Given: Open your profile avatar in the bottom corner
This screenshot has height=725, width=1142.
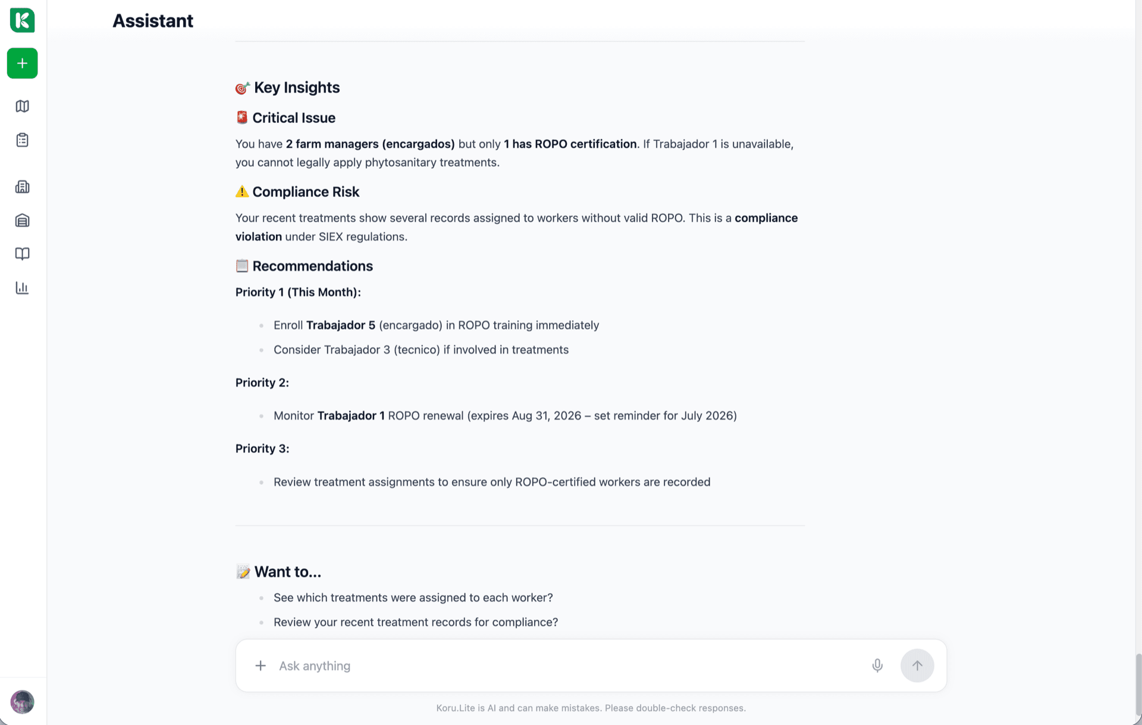Looking at the screenshot, I should point(22,702).
